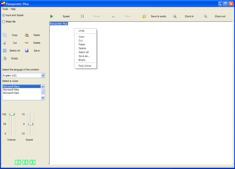Click the Volume slider handle
This screenshot has height=169, width=235.
point(12,114)
